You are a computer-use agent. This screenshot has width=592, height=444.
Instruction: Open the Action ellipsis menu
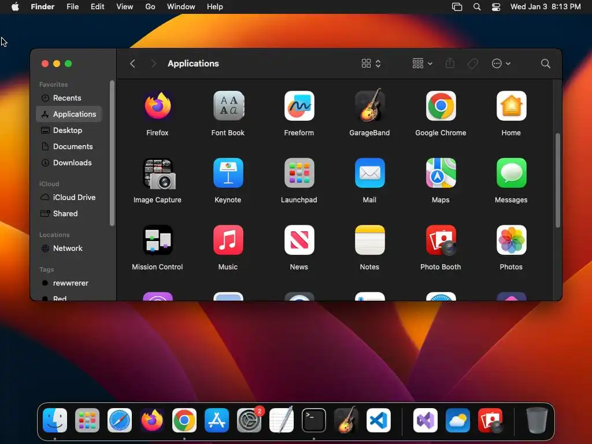[x=501, y=64]
